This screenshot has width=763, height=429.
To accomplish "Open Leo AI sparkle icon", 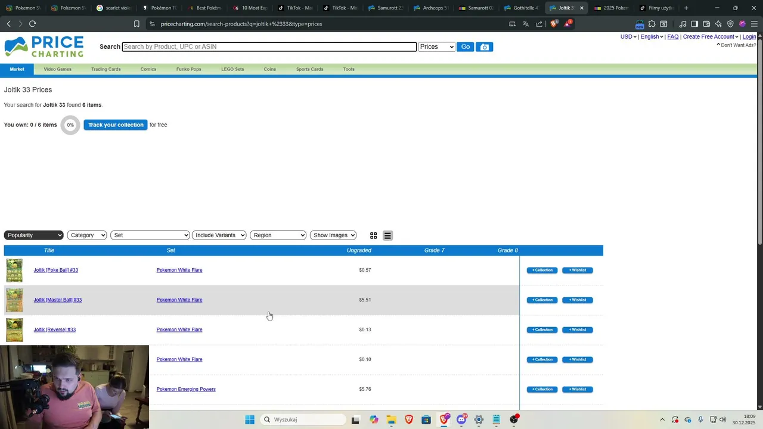I will [x=718, y=24].
